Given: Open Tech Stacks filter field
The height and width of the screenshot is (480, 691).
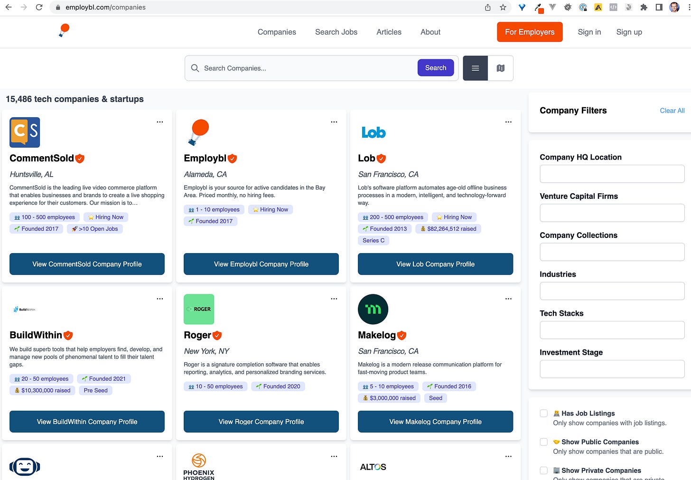Looking at the screenshot, I should pyautogui.click(x=612, y=330).
